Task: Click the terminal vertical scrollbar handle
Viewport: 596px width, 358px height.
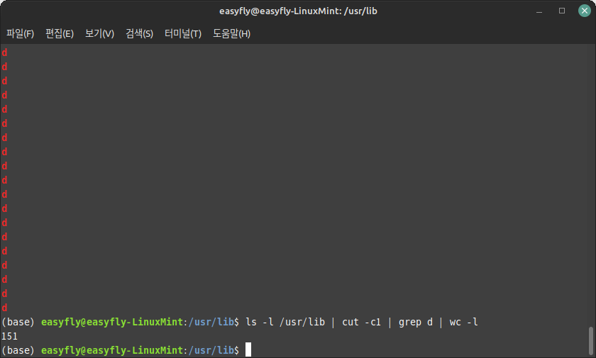Action: 590,341
